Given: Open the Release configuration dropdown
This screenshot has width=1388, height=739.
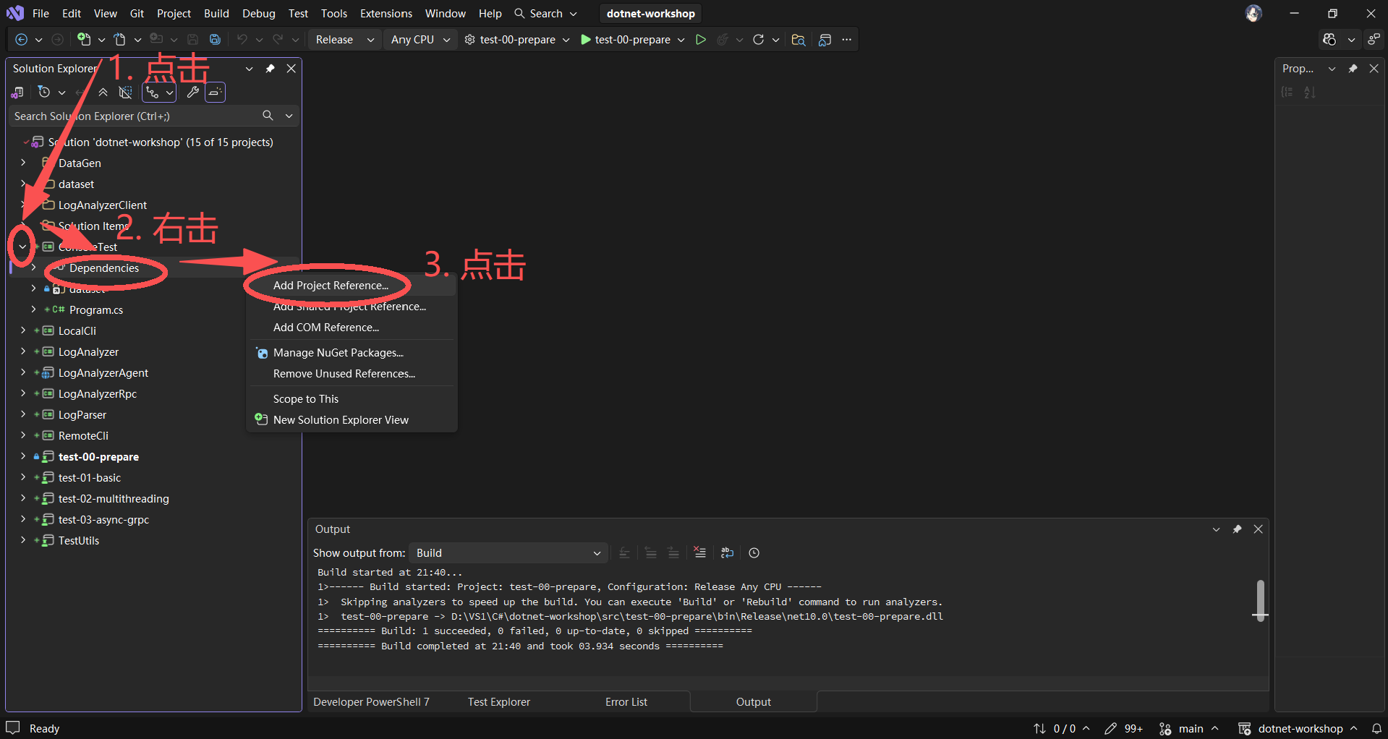Looking at the screenshot, I should [x=344, y=40].
